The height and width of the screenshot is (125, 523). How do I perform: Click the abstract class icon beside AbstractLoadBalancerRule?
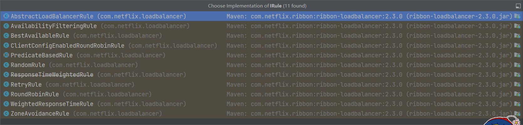click(x=6, y=16)
